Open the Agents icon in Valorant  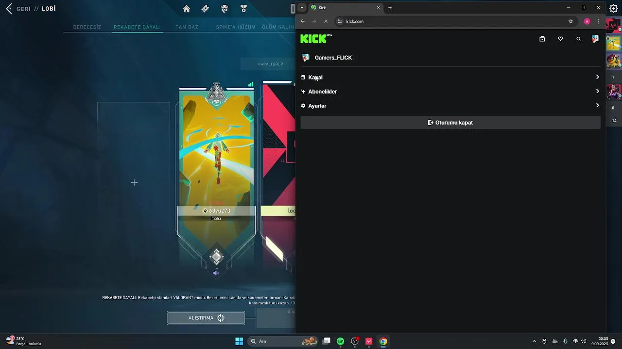pyautogui.click(x=224, y=9)
